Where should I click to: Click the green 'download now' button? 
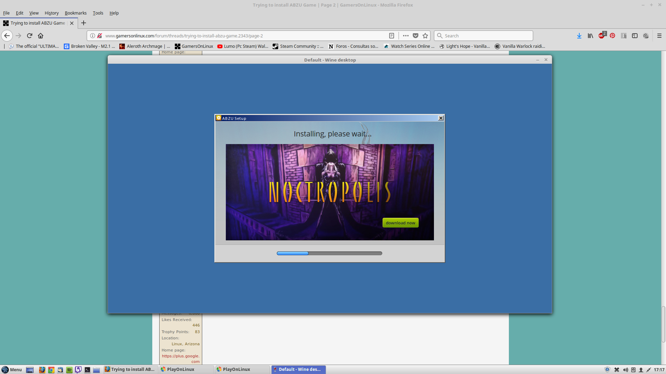click(400, 223)
